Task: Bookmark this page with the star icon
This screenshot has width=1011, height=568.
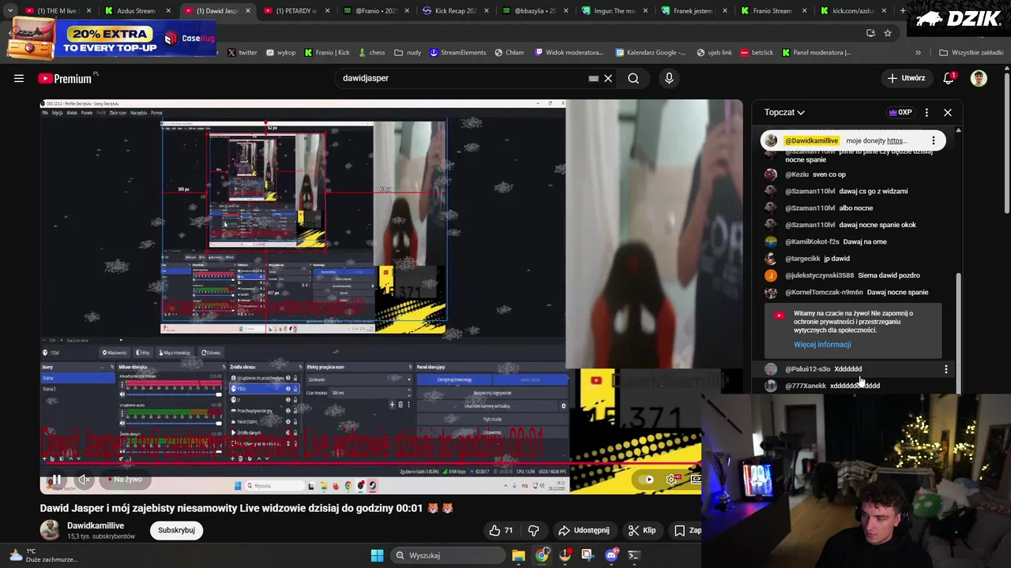Action: pyautogui.click(x=888, y=33)
